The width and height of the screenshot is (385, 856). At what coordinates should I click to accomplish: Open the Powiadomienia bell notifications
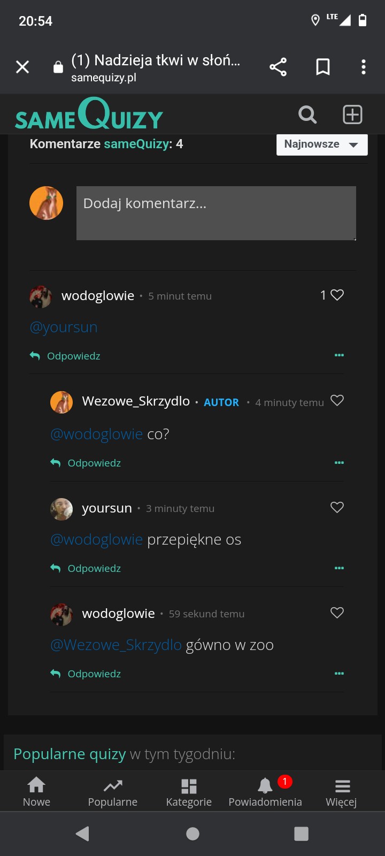(265, 792)
